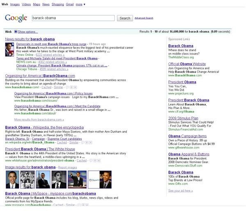Open the 'Meet the Candidate' sub-result link
This screenshot has height=211, width=246.
[x=57, y=106]
